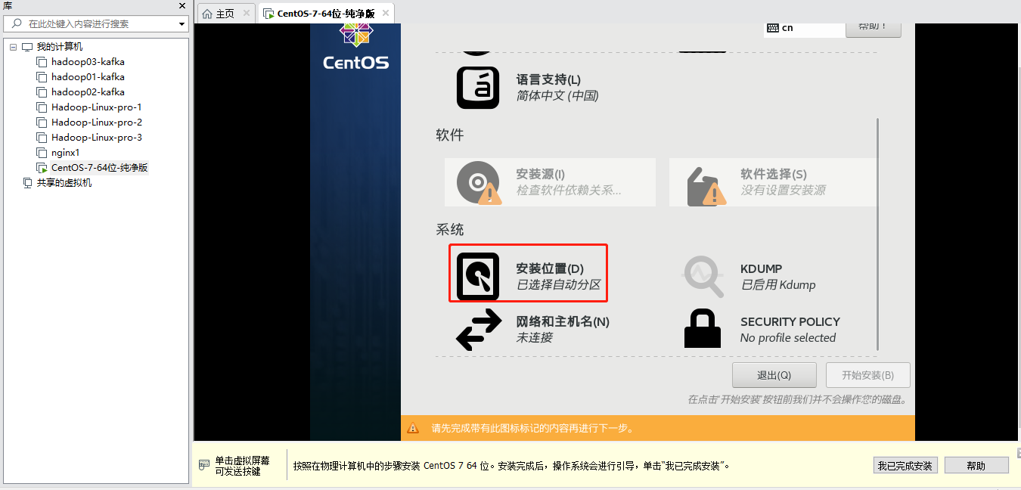Click the running VM icon for CentOS-7-64位-纯净版
Viewport: 1021px width, 490px height.
pyautogui.click(x=42, y=168)
